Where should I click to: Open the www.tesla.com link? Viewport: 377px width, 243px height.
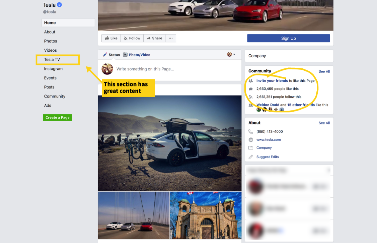pos(269,140)
